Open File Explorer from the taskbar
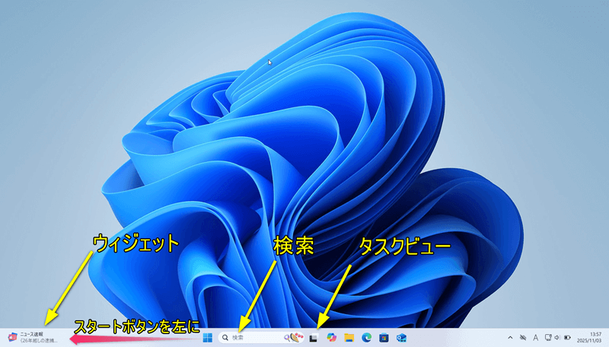609x347 pixels. [x=349, y=337]
